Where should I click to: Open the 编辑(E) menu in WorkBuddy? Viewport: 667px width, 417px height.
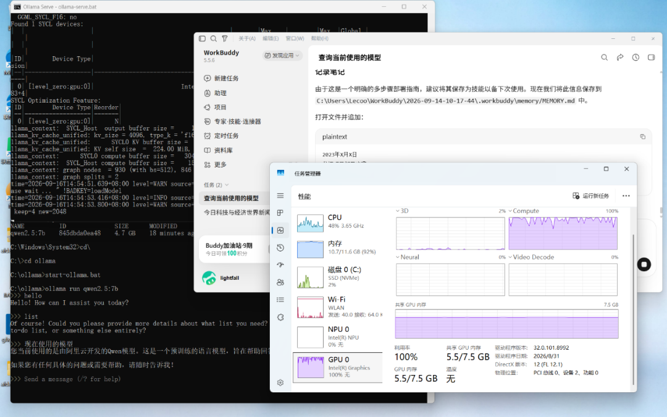[271, 38]
